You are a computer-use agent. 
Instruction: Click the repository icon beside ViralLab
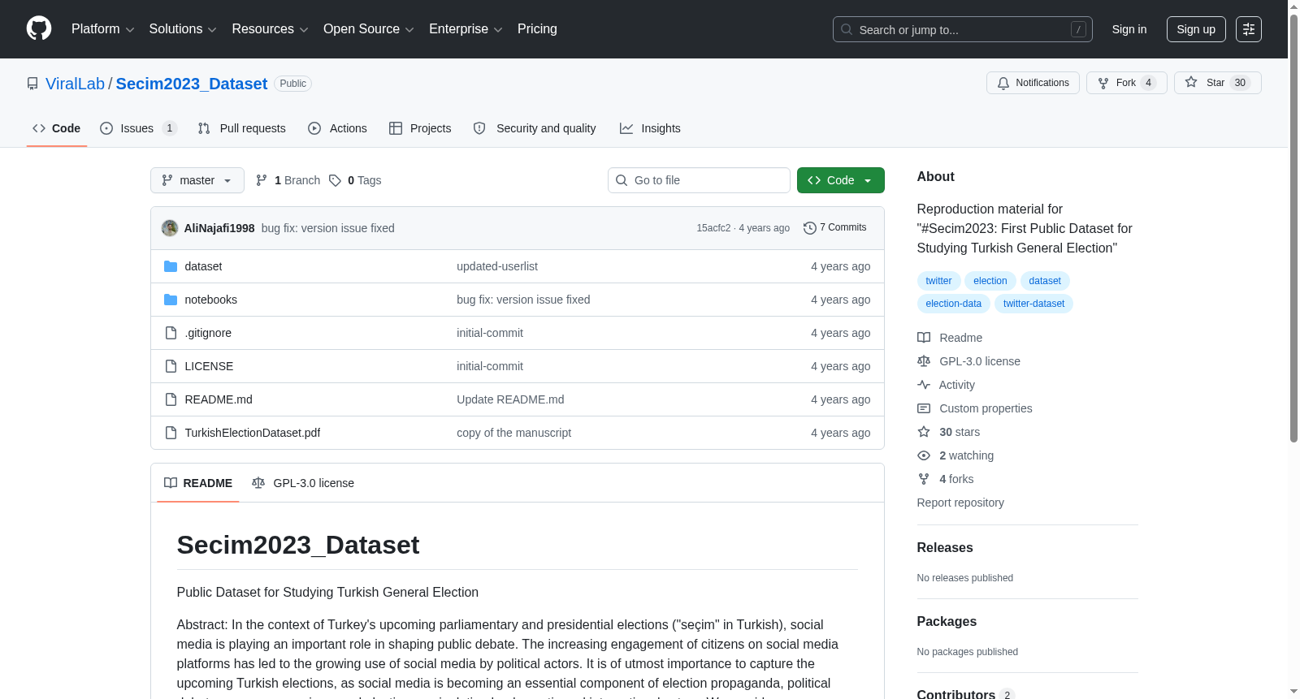coord(32,84)
